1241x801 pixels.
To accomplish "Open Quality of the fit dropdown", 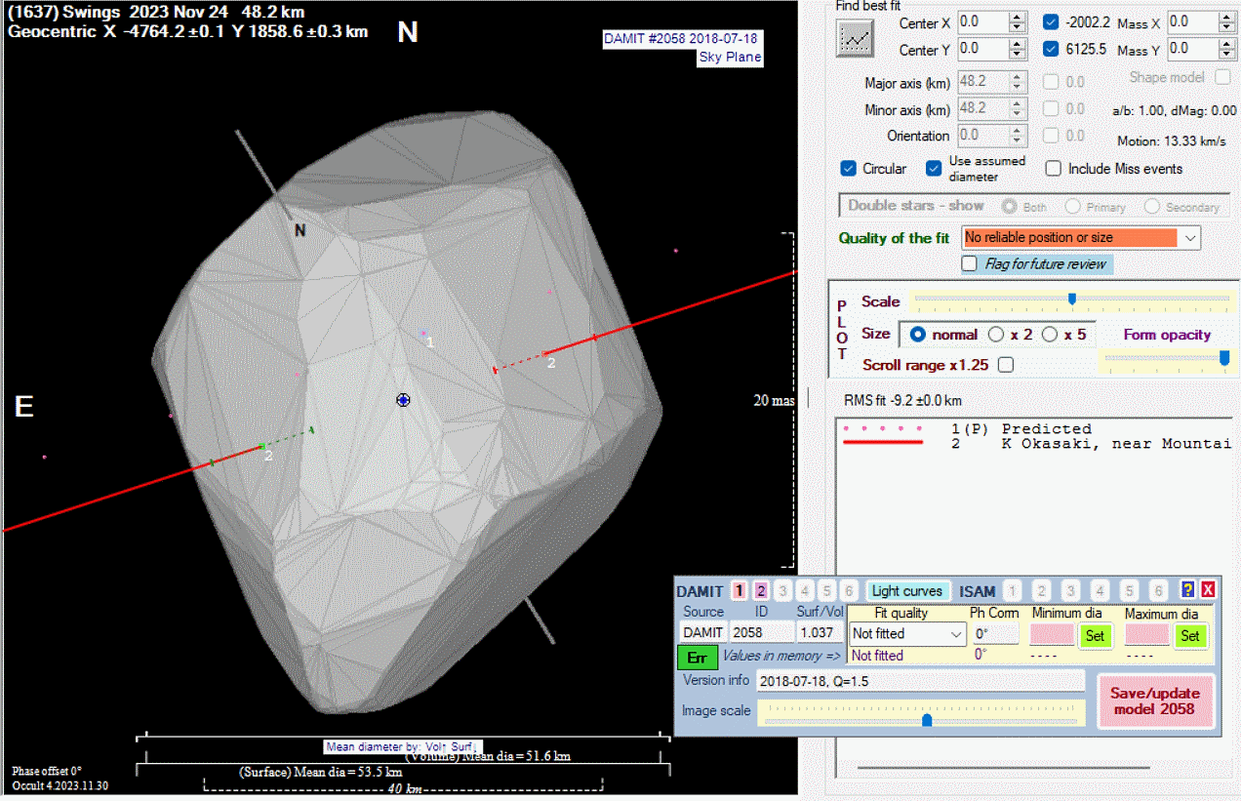I will pyautogui.click(x=1189, y=237).
